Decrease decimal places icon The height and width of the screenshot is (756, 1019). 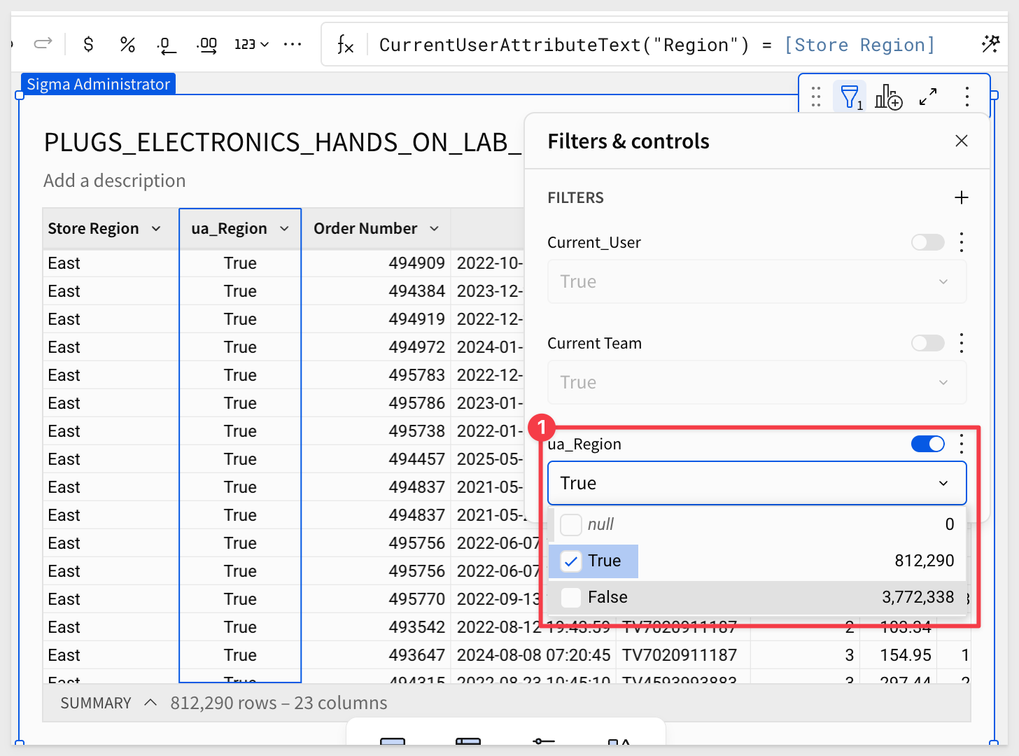coord(167,45)
